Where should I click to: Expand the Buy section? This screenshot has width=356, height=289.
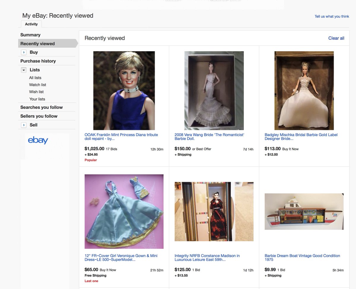24,52
